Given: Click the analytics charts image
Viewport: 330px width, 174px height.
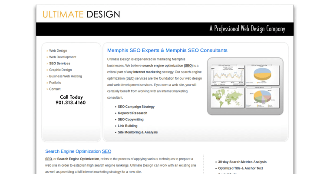Looking at the screenshot, I should (x=245, y=86).
